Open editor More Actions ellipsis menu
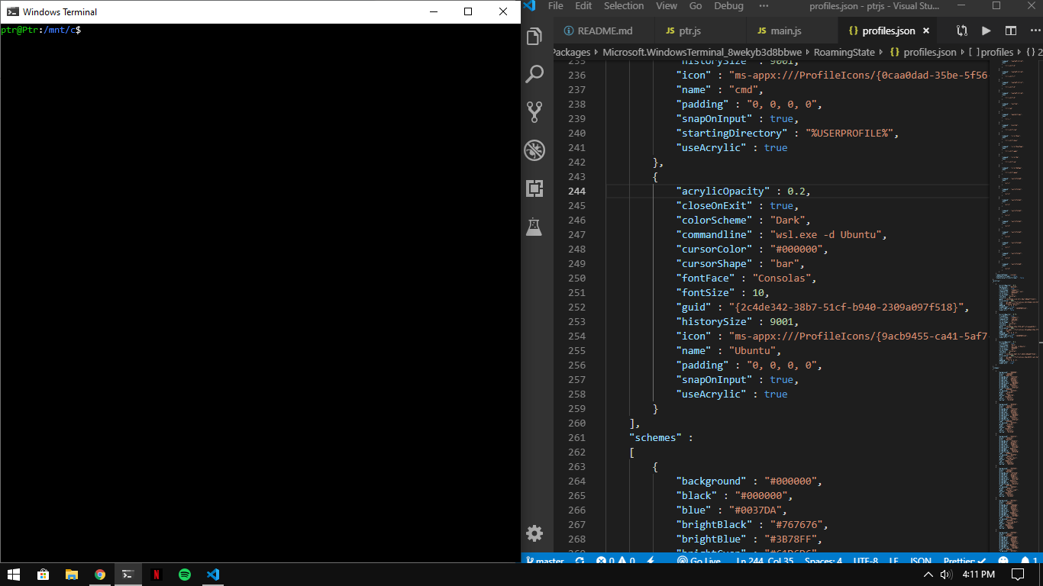 [1034, 31]
